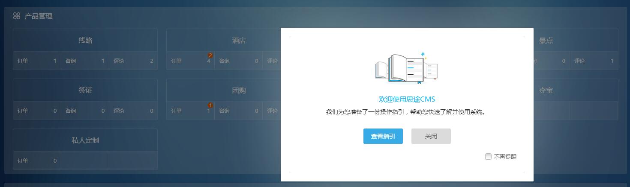Select the 景点 product header
The width and height of the screenshot is (630, 187).
(x=546, y=41)
